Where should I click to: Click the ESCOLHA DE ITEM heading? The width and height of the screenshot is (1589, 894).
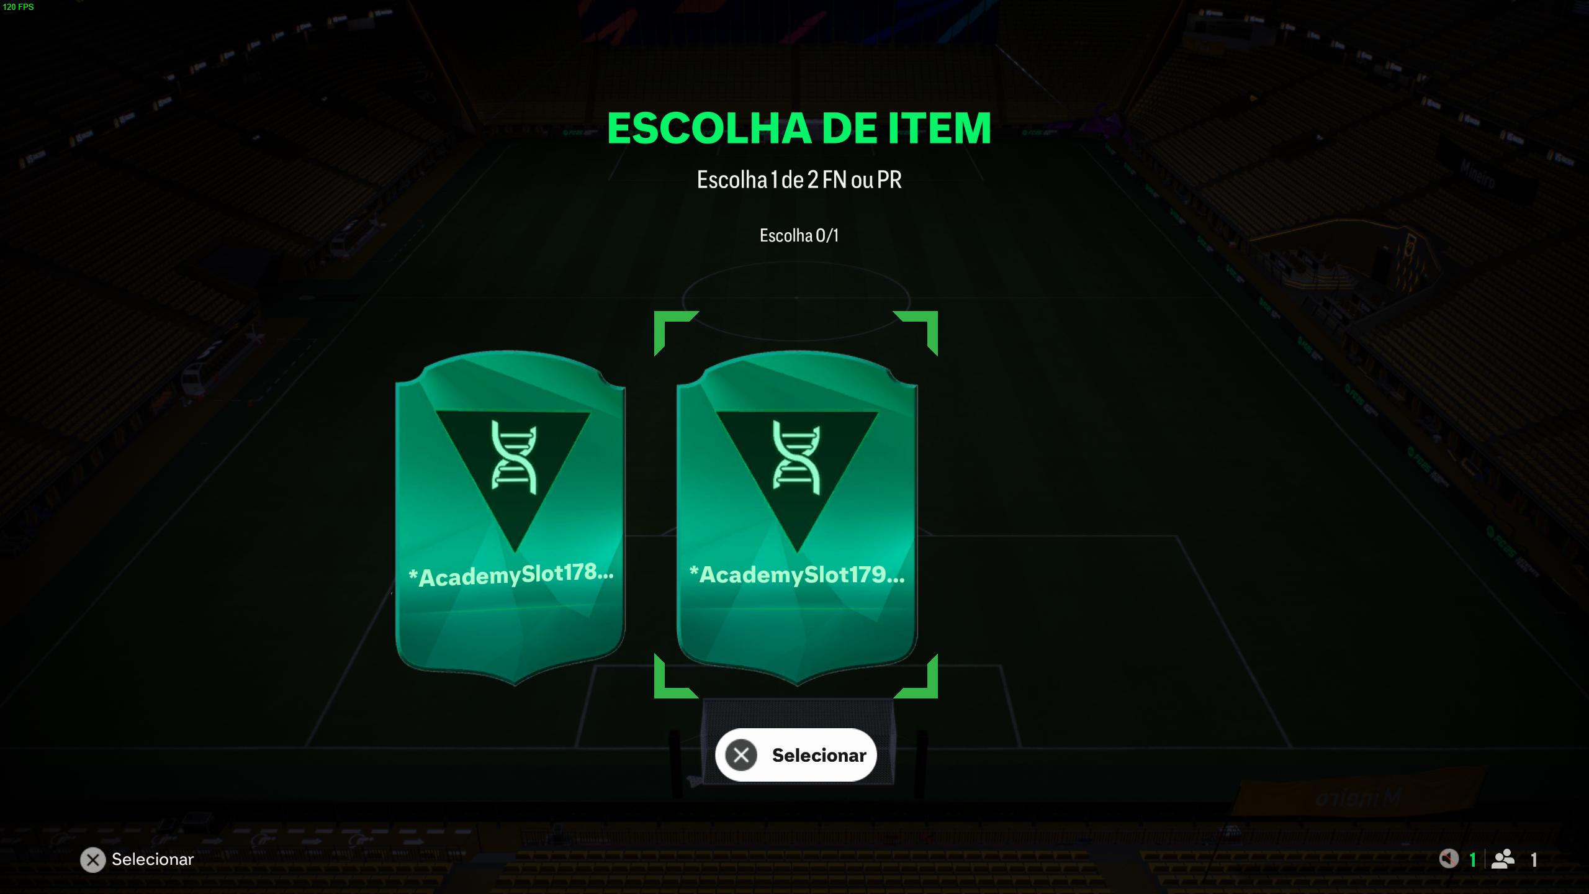point(799,128)
